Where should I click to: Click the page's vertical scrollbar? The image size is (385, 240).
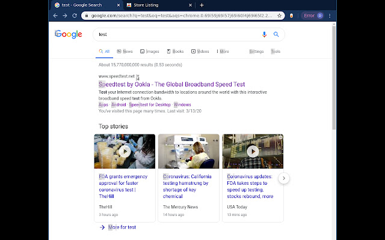click(x=334, y=78)
